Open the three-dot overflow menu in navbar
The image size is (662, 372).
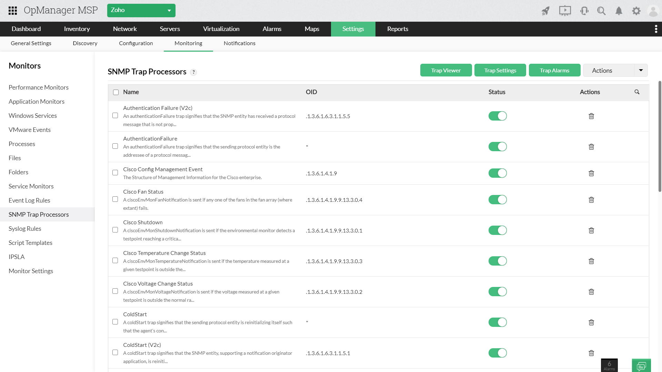pyautogui.click(x=656, y=29)
